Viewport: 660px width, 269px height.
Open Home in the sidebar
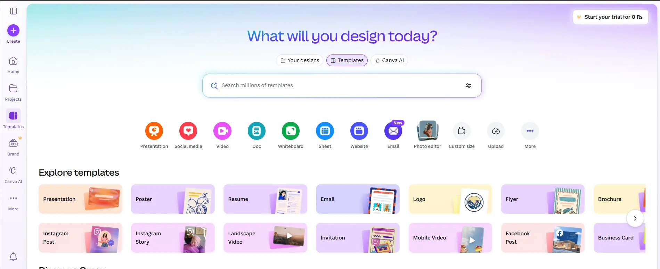click(13, 65)
